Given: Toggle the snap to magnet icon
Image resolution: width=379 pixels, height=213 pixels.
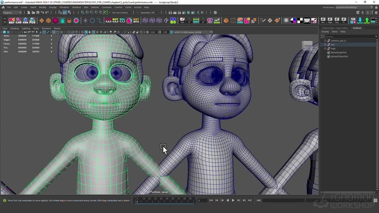Looking at the screenshot, I should [106, 12].
